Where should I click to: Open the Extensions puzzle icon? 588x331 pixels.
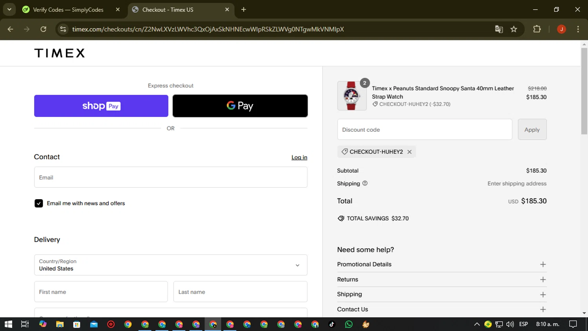pos(537,29)
